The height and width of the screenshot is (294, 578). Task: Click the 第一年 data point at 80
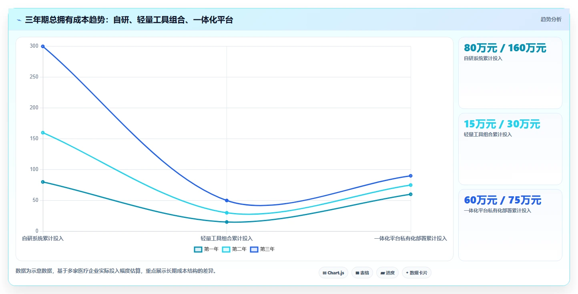point(43,182)
